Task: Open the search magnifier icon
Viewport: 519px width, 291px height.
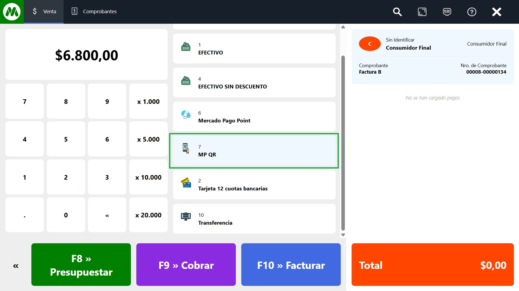Action: click(397, 12)
